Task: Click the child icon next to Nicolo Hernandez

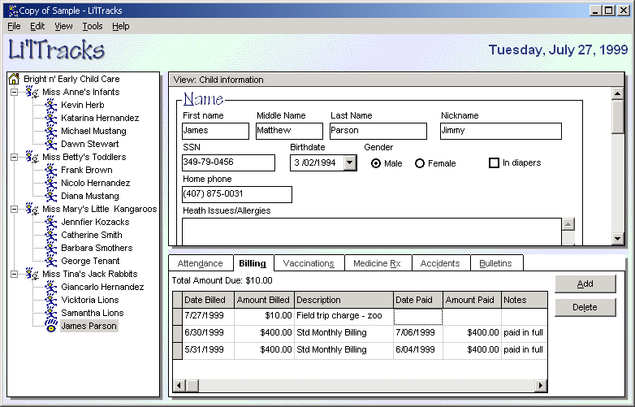Action: [51, 183]
